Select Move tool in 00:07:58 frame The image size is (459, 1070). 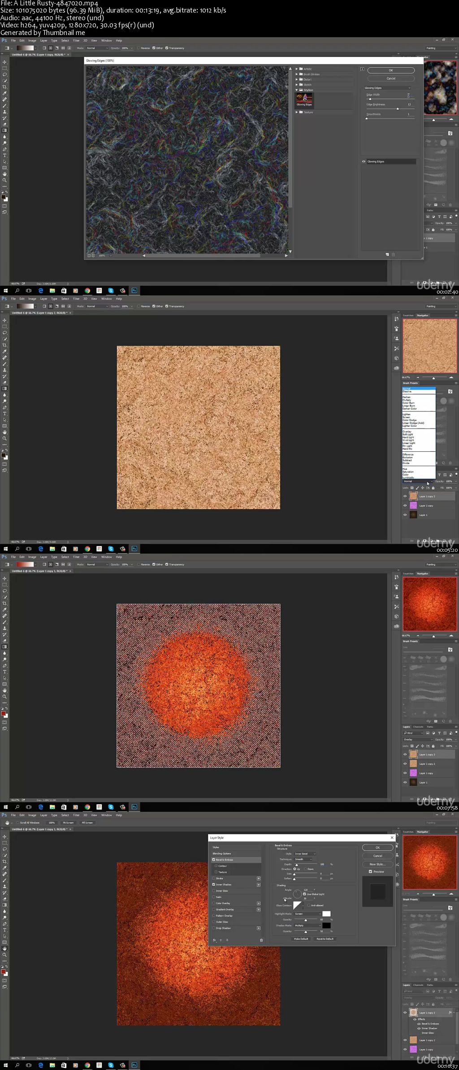[5, 579]
